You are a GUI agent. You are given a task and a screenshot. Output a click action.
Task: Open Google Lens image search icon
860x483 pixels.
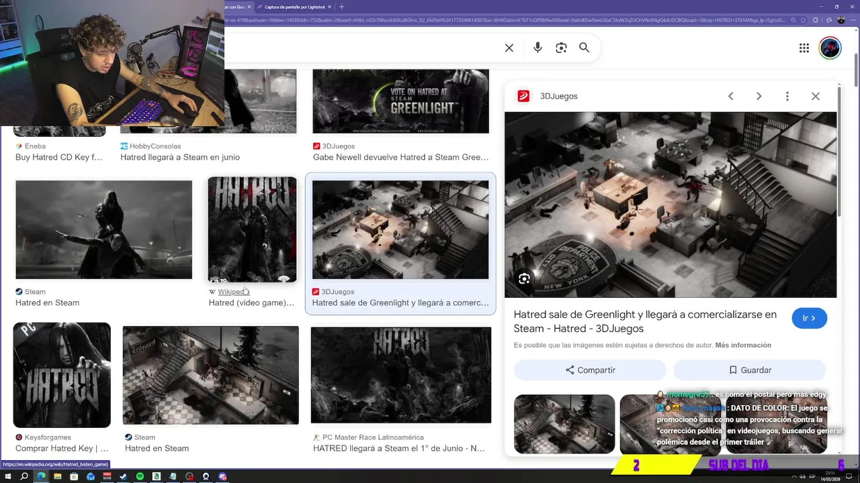561,48
